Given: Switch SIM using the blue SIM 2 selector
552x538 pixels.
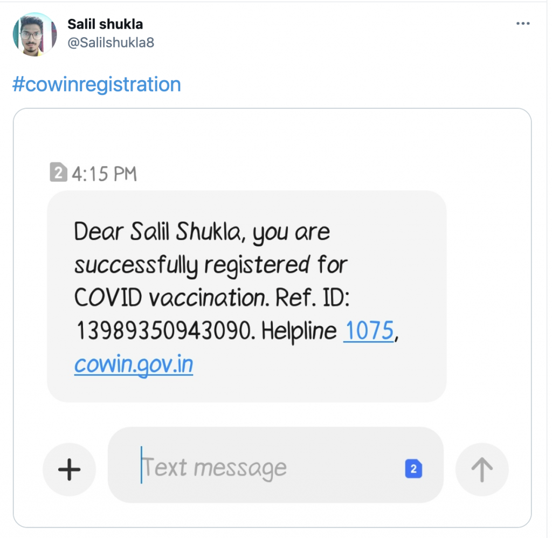Looking at the screenshot, I should click(413, 469).
